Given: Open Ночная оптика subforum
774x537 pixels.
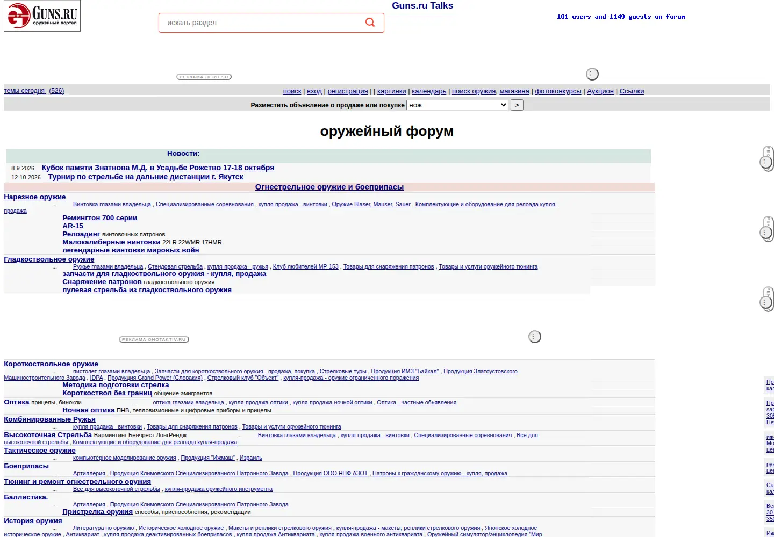Looking at the screenshot, I should 89,410.
